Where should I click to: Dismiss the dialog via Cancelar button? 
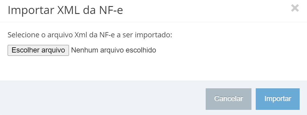tap(229, 99)
